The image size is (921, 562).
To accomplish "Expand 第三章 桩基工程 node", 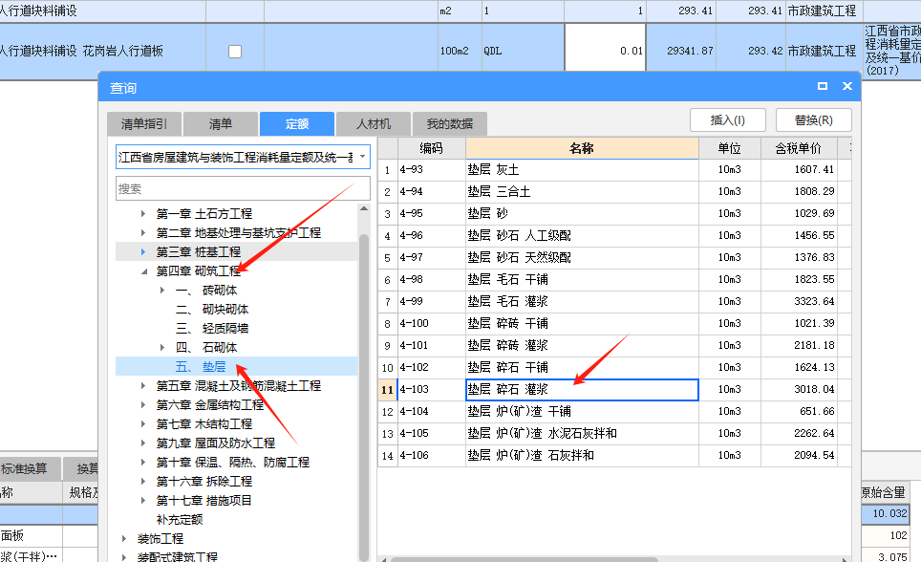I will point(142,251).
